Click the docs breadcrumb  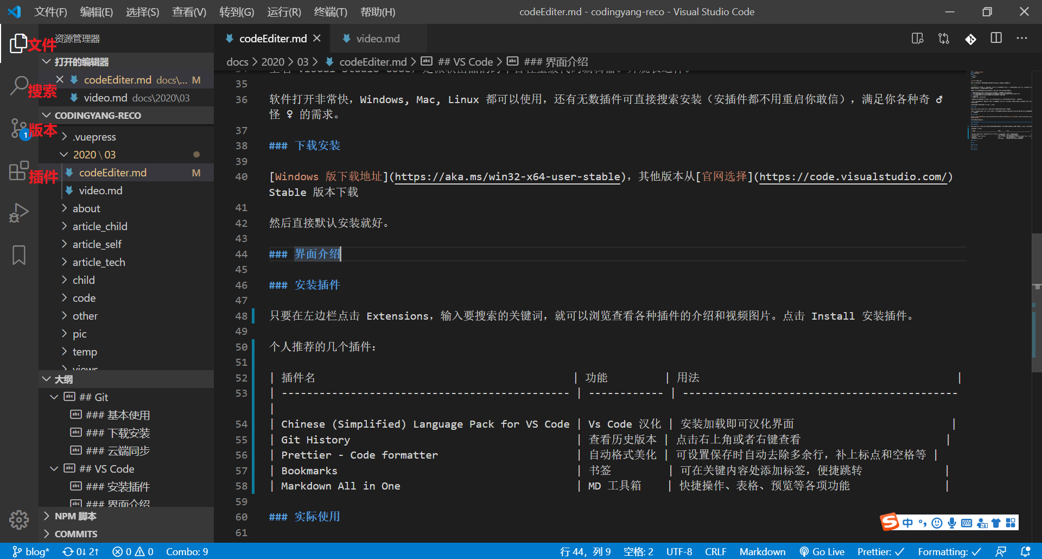pyautogui.click(x=237, y=62)
